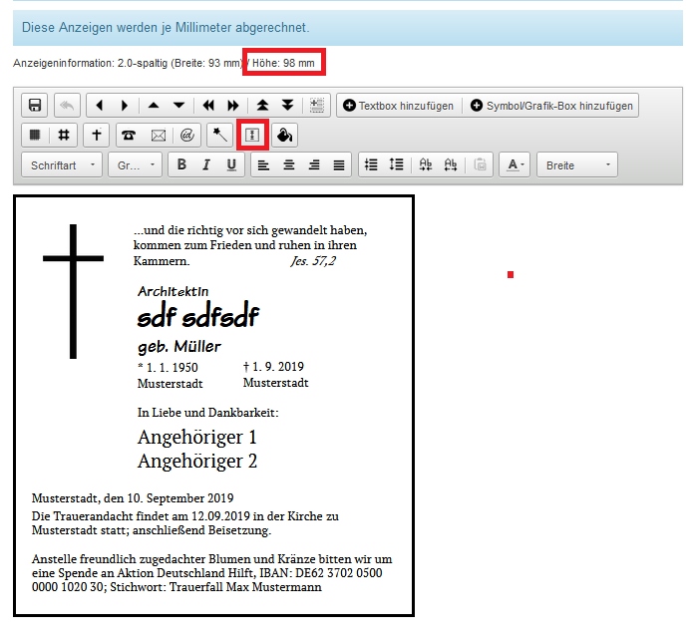Viewport: 694px width, 639px height.
Task: Click Textbox hinzufügen button
Action: tap(398, 106)
